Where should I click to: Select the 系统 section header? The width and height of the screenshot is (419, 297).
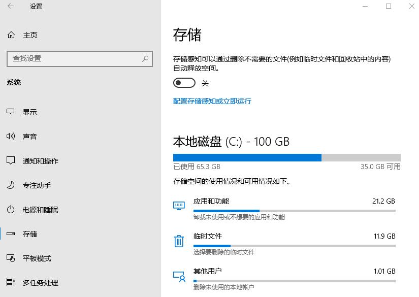(x=14, y=82)
